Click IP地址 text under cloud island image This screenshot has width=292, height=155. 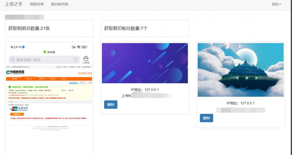[x=241, y=103]
